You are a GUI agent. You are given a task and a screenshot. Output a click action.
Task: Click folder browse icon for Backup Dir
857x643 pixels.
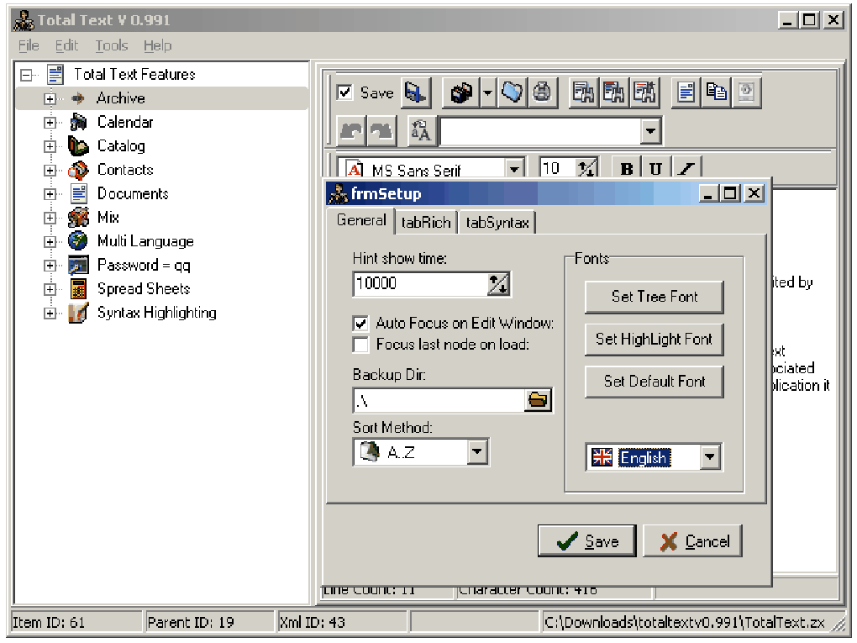pyautogui.click(x=538, y=400)
